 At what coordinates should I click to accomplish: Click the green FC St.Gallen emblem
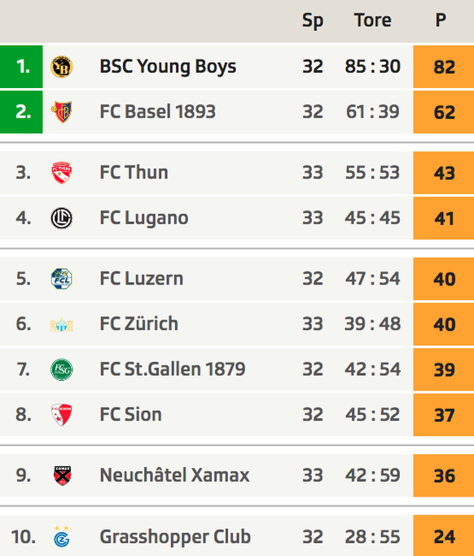62,369
